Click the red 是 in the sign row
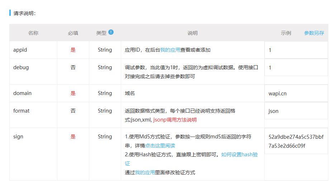This screenshot has width=333, height=185. point(73,137)
